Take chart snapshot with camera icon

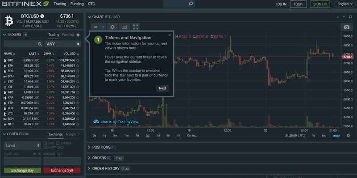[x=347, y=27]
